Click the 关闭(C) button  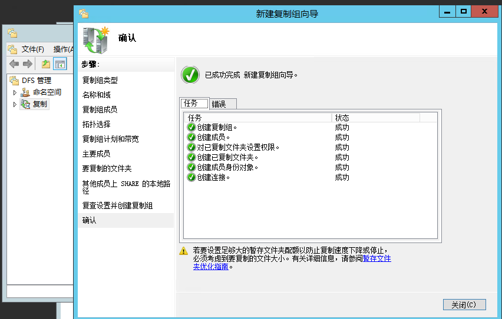[464, 305]
